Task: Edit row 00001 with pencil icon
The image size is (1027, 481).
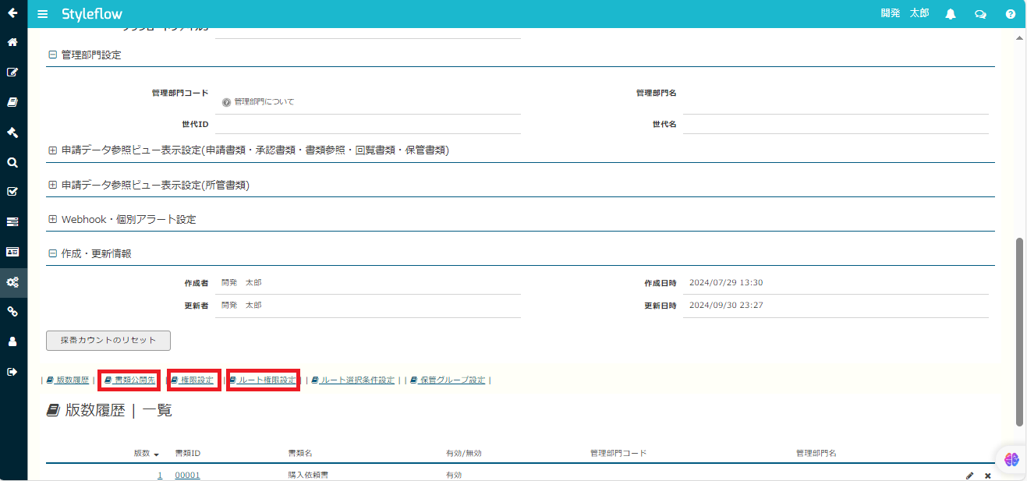Action: pos(970,476)
